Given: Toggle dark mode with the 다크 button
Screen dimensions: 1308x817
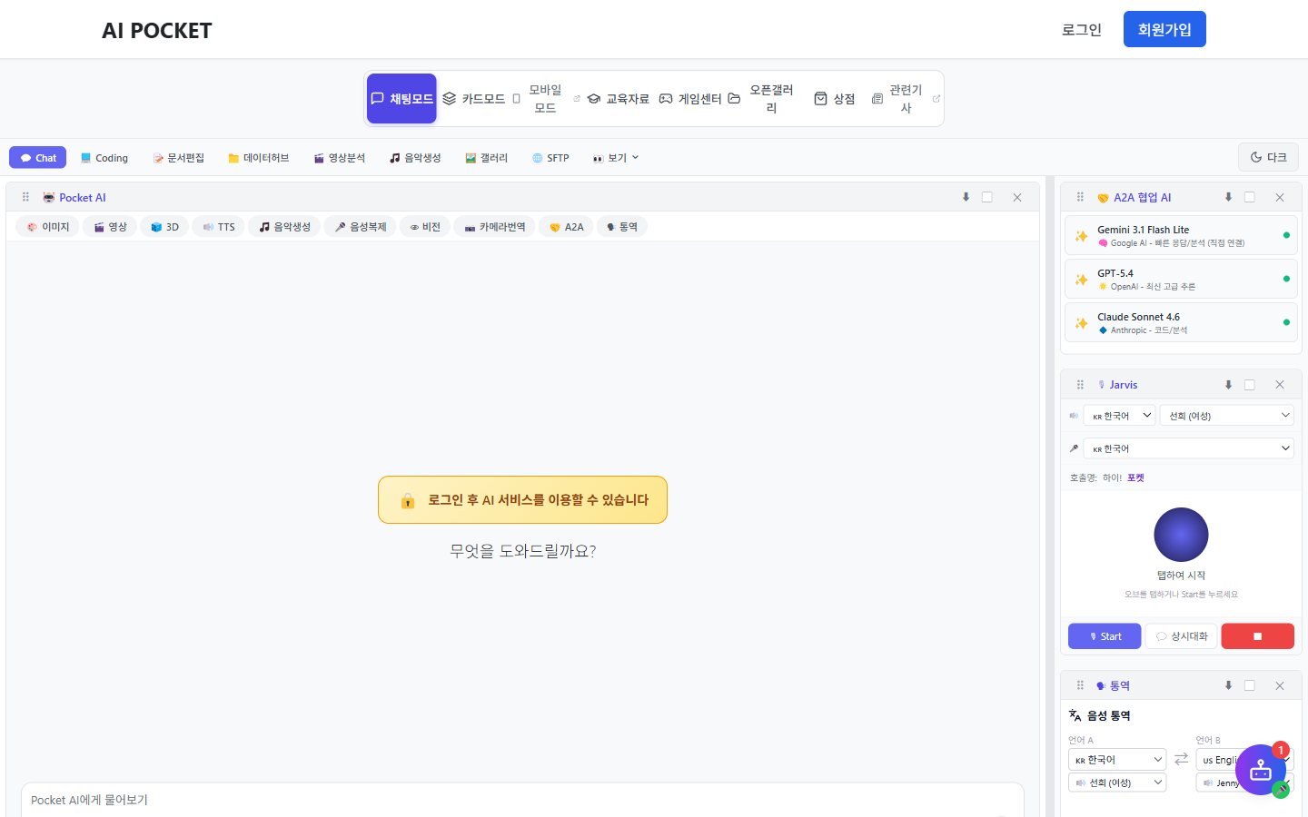Looking at the screenshot, I should tap(1268, 157).
